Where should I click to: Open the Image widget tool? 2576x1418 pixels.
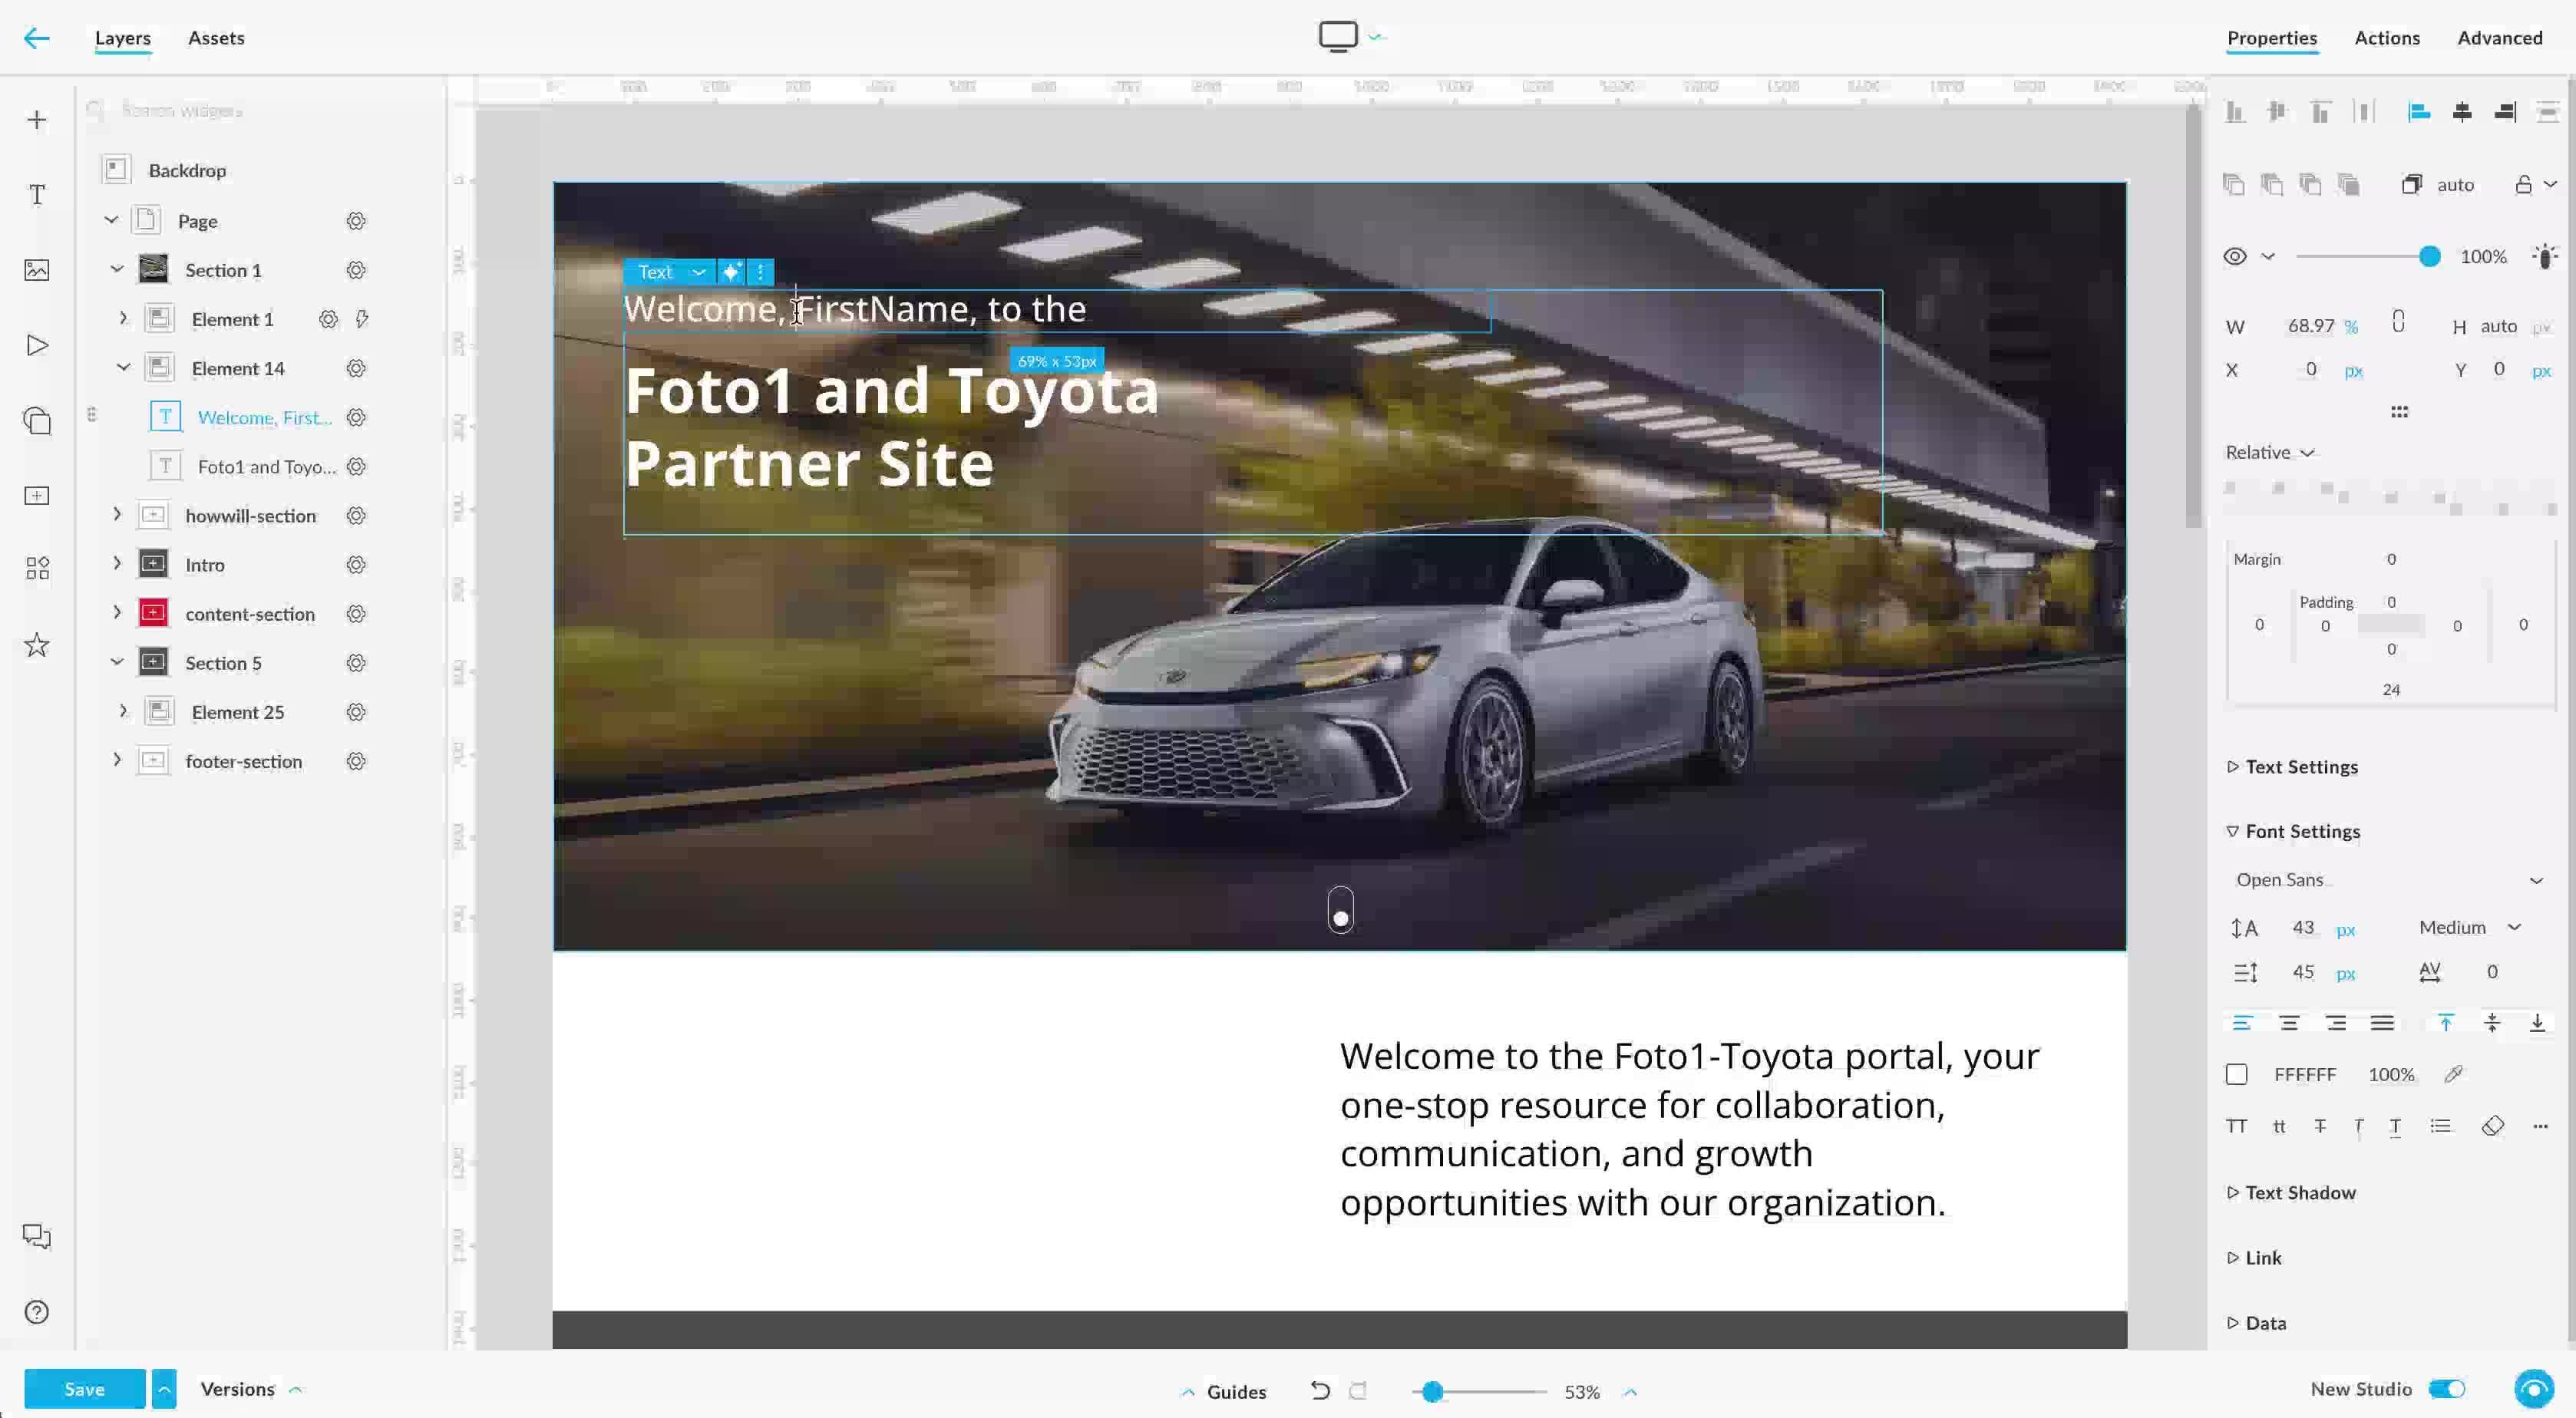(37, 270)
